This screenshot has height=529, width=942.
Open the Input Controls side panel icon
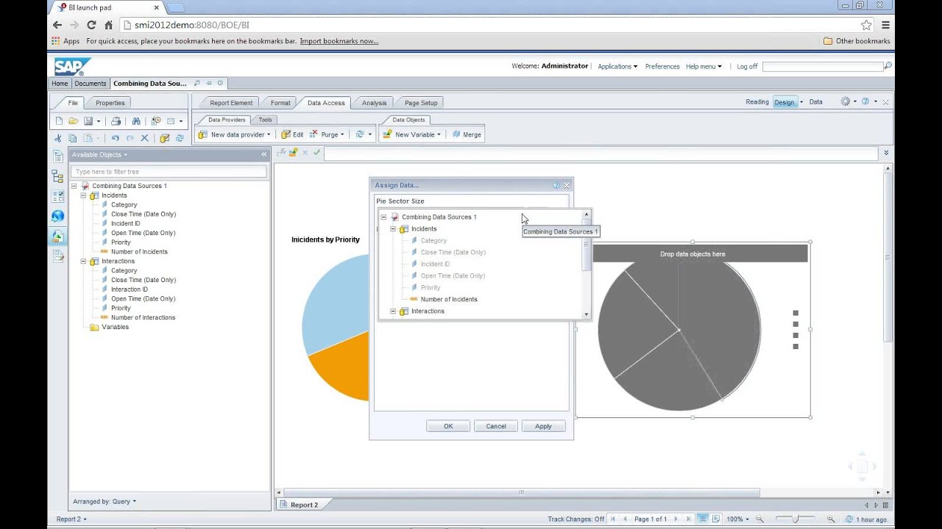click(x=57, y=196)
